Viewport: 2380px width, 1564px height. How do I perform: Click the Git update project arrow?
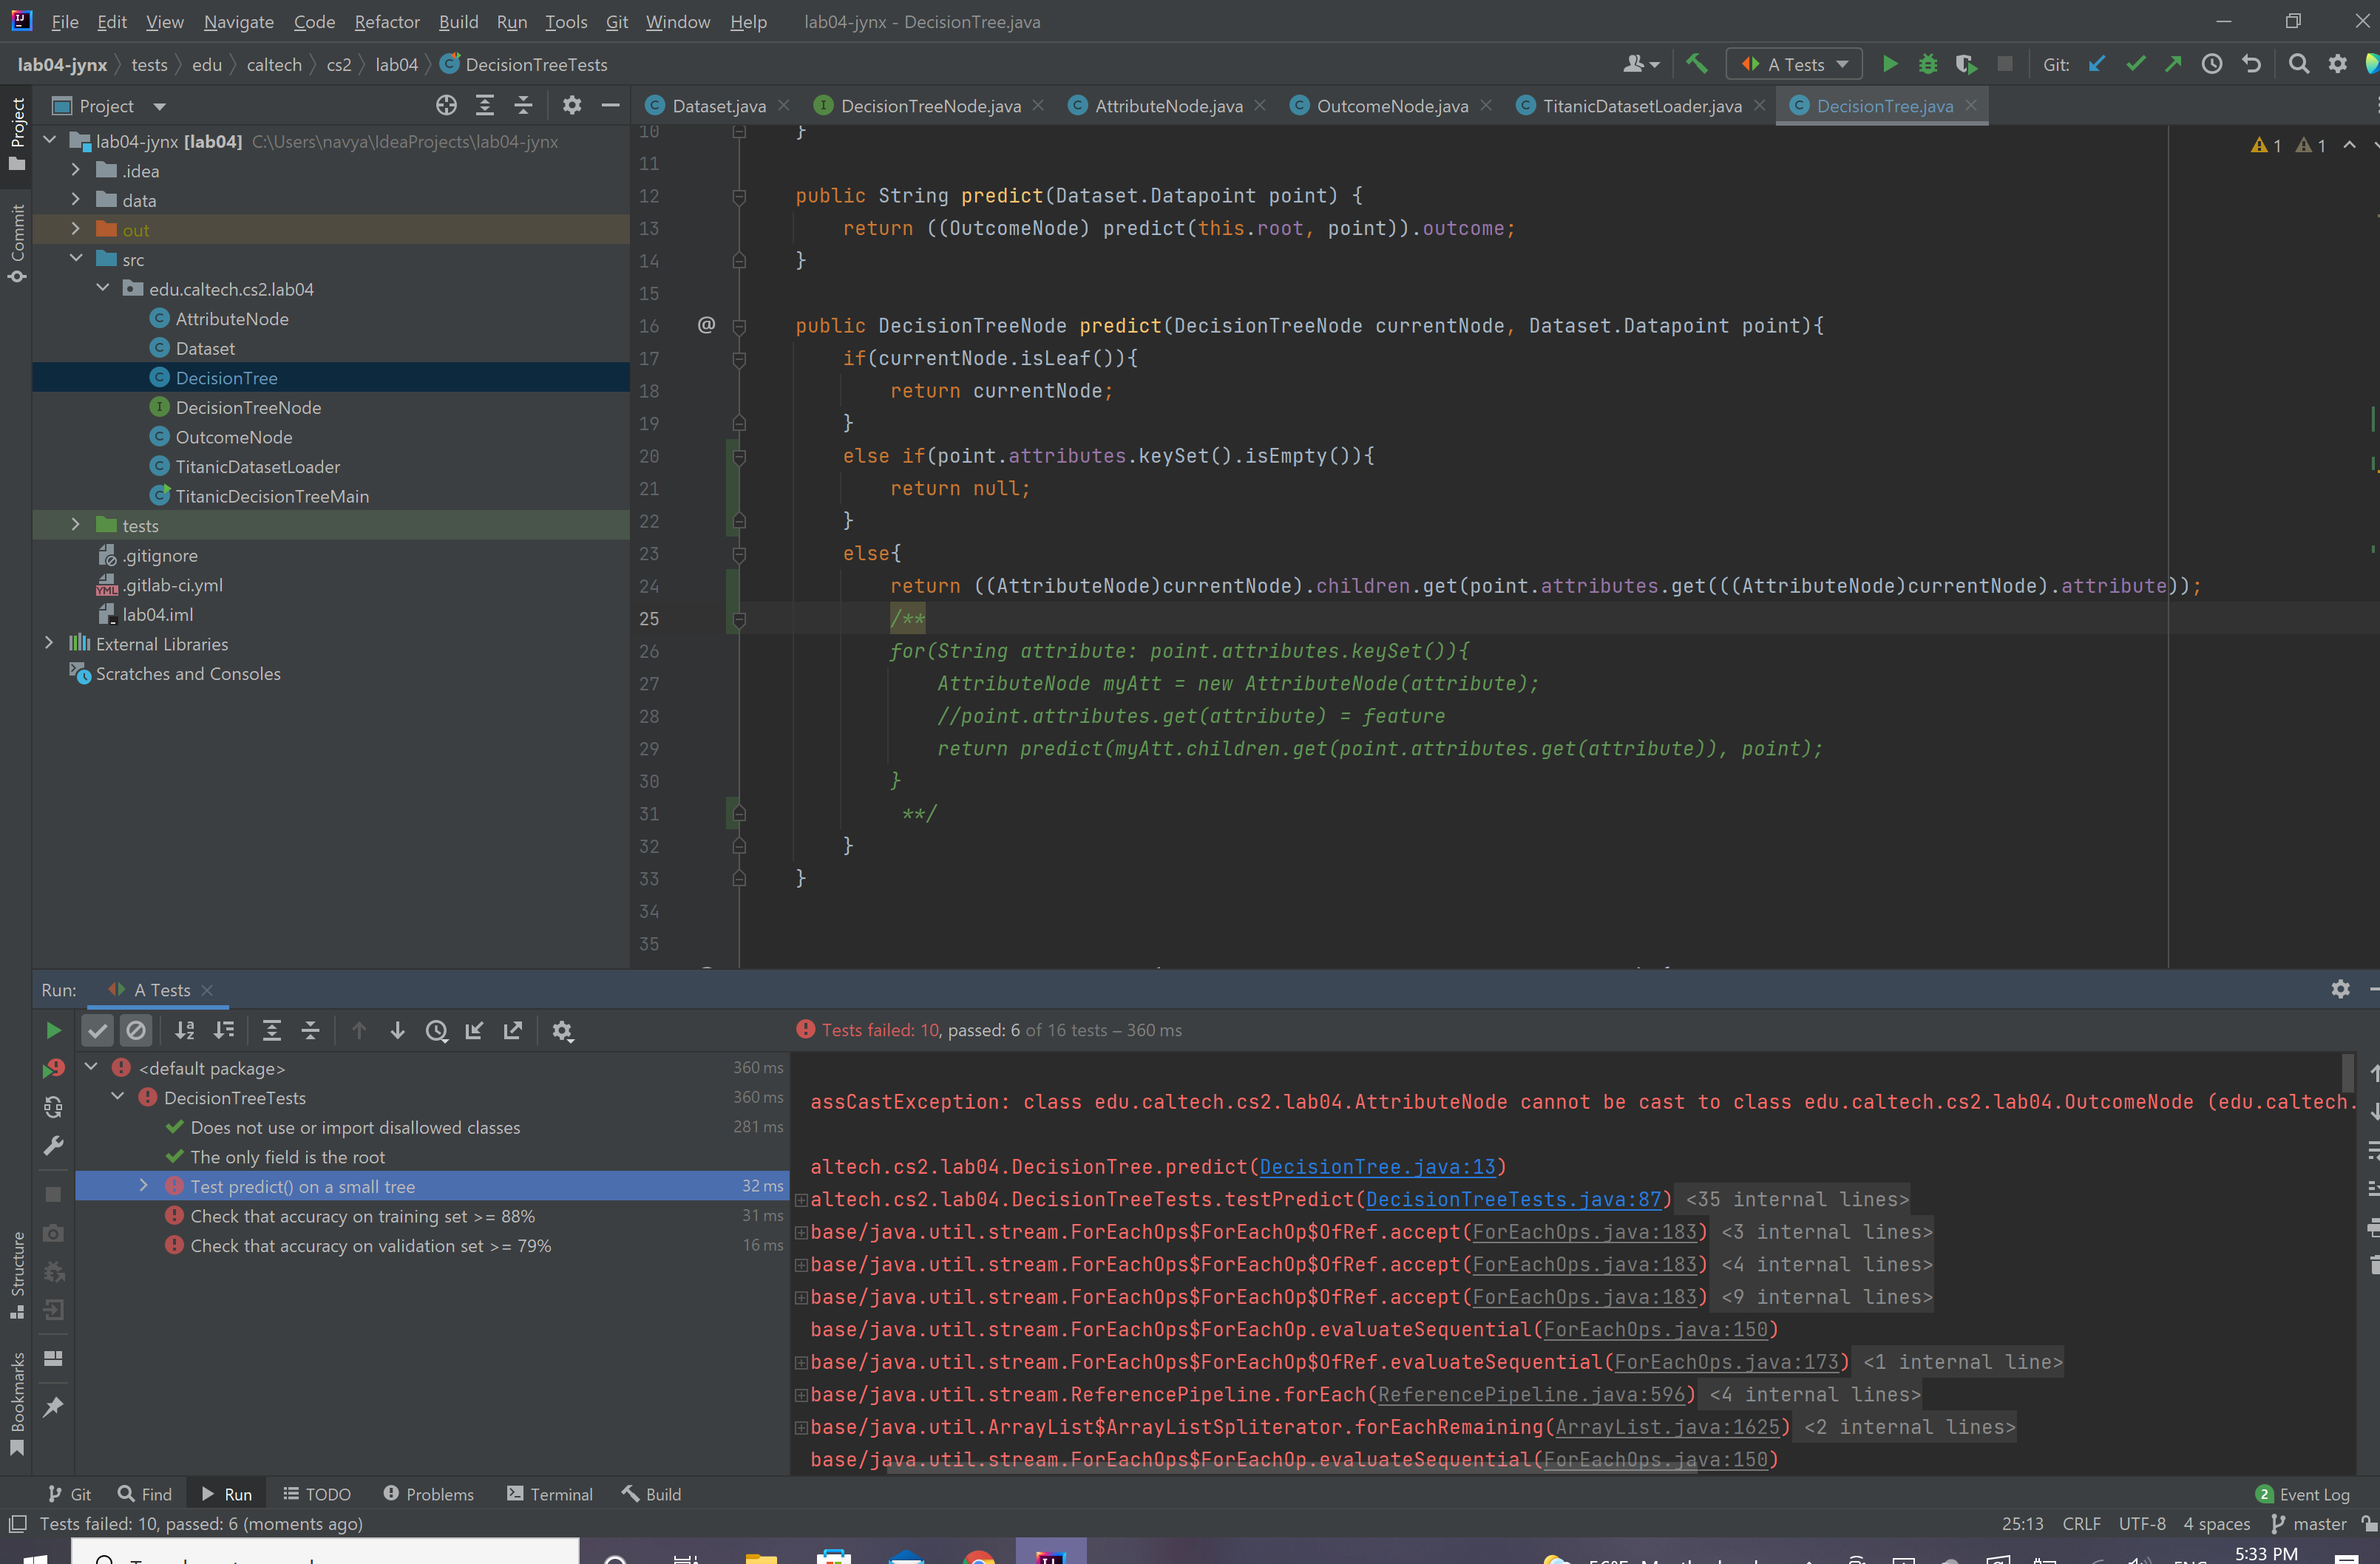pyautogui.click(x=2096, y=64)
